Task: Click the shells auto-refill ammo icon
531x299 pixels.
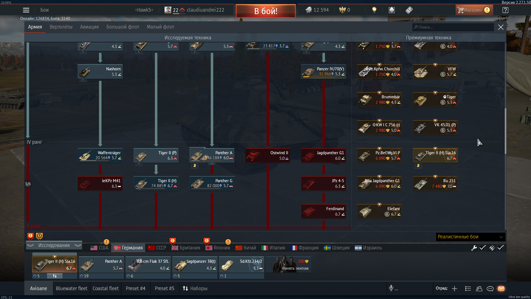Action: coord(492,248)
